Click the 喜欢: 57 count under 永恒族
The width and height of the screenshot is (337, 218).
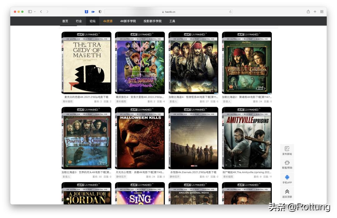click(x=204, y=177)
